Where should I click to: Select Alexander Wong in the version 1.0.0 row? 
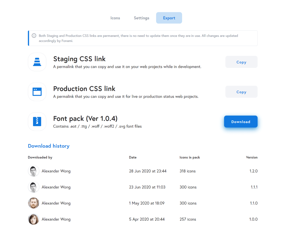pos(56,219)
